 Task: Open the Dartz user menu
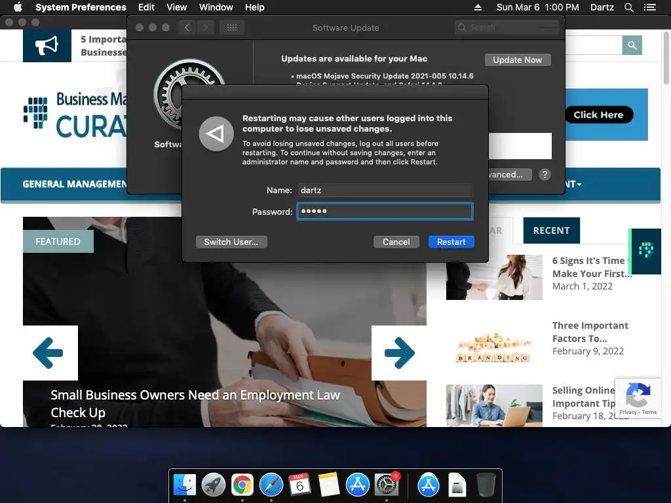click(x=602, y=7)
